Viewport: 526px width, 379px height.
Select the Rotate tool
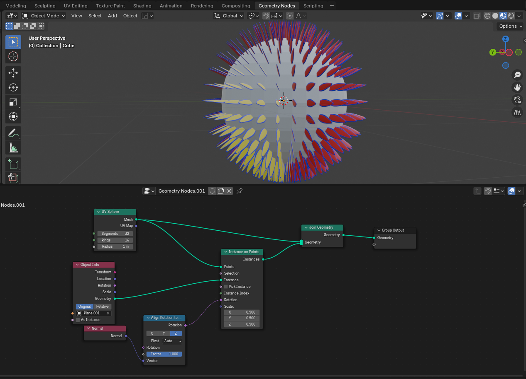point(13,87)
